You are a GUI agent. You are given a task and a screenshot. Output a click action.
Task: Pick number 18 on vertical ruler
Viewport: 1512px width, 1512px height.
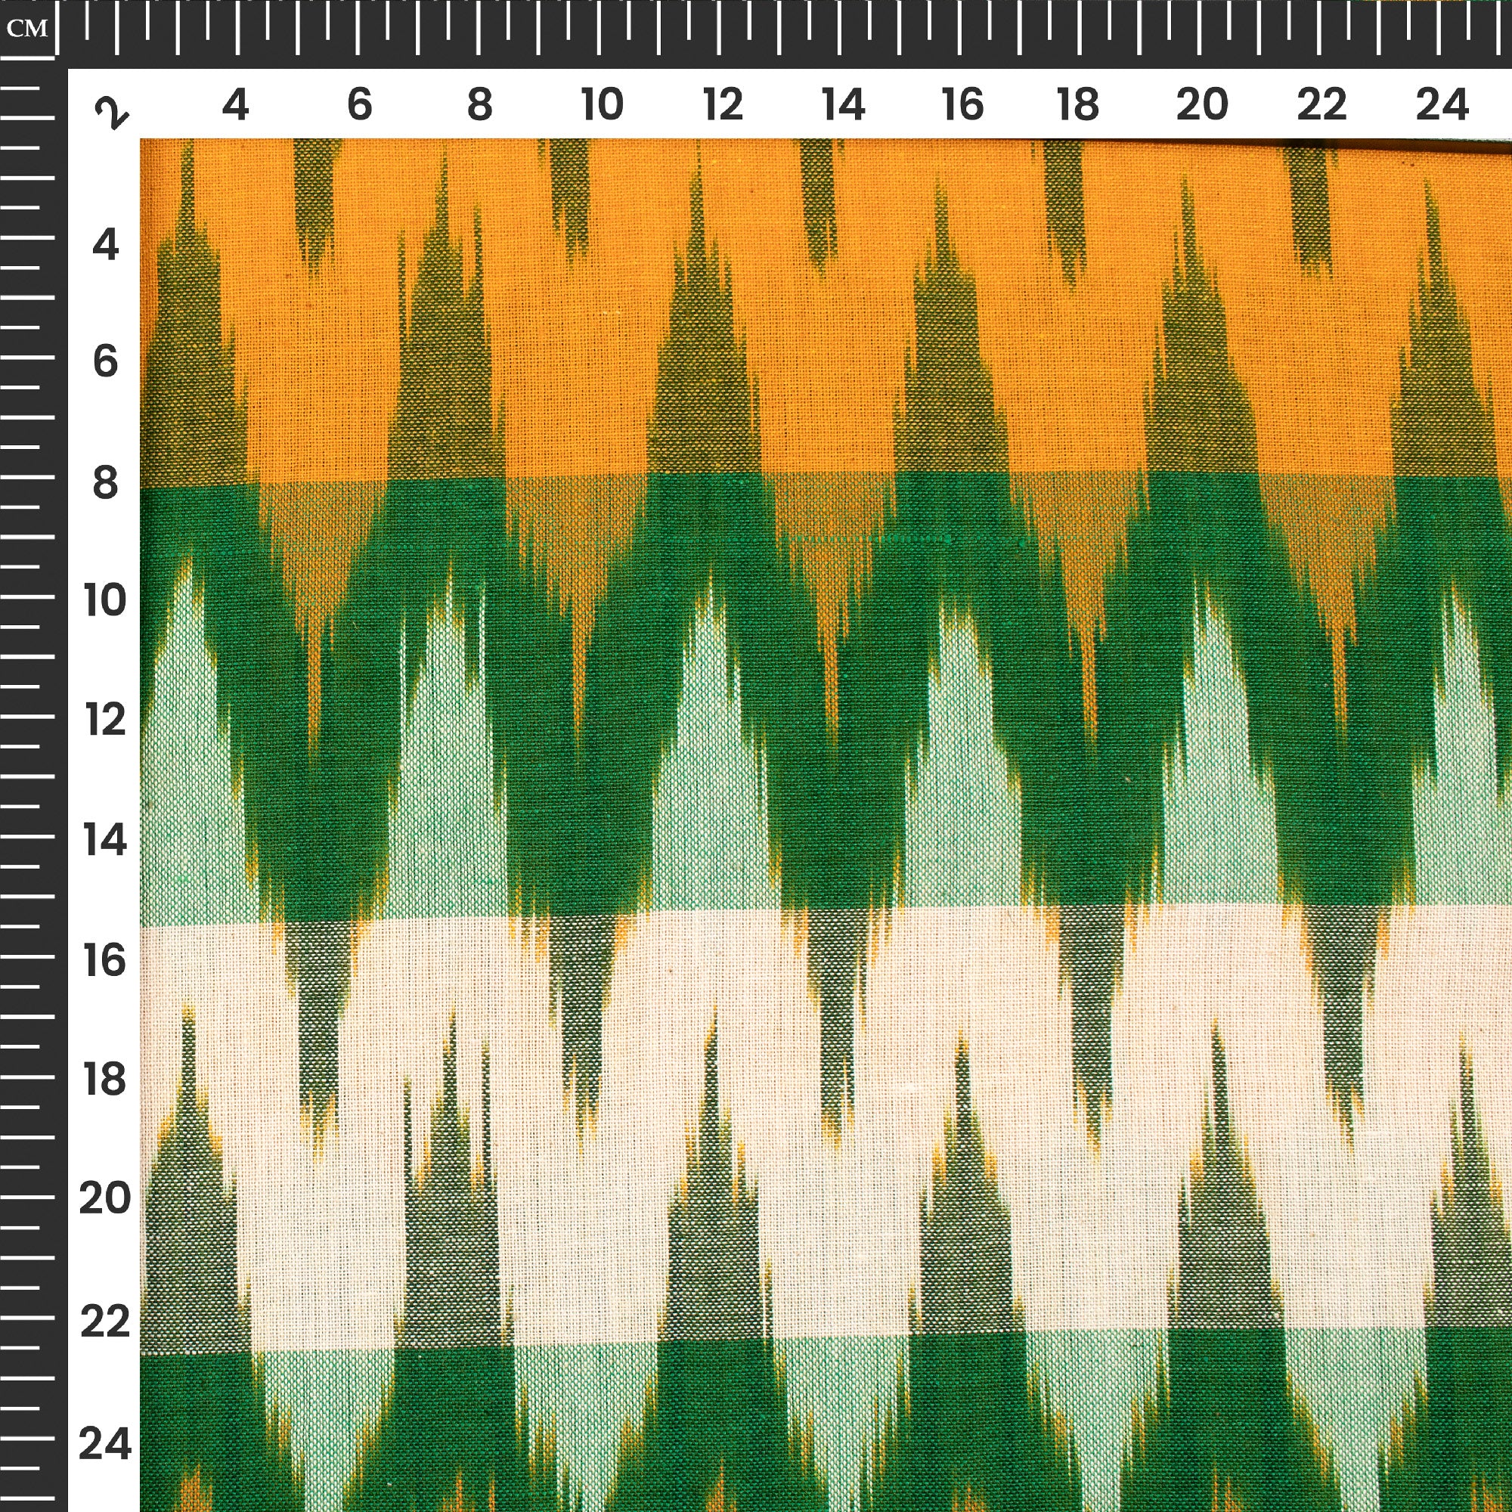coord(104,1080)
